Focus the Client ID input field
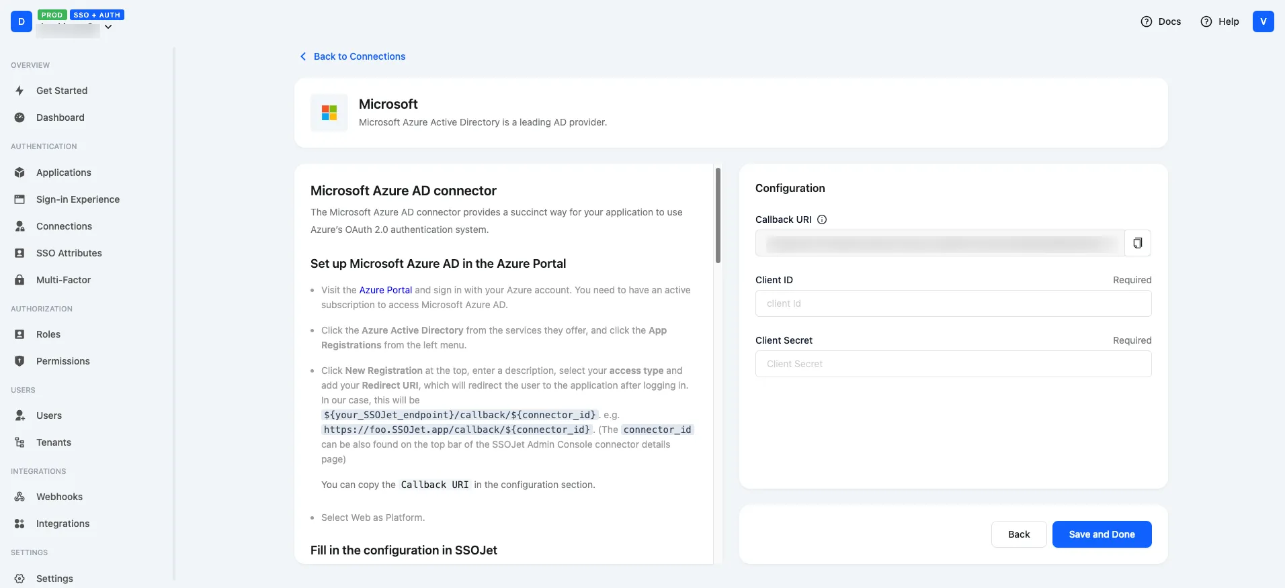The width and height of the screenshot is (1285, 588). (x=953, y=303)
